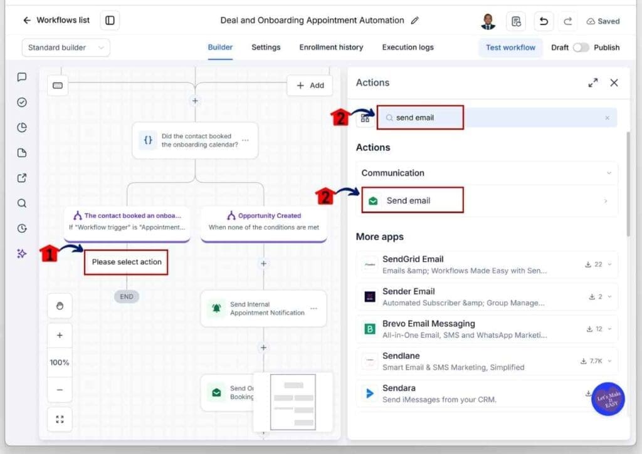
Task: Select the 'Did the contact booked' condition node
Action: pos(195,140)
